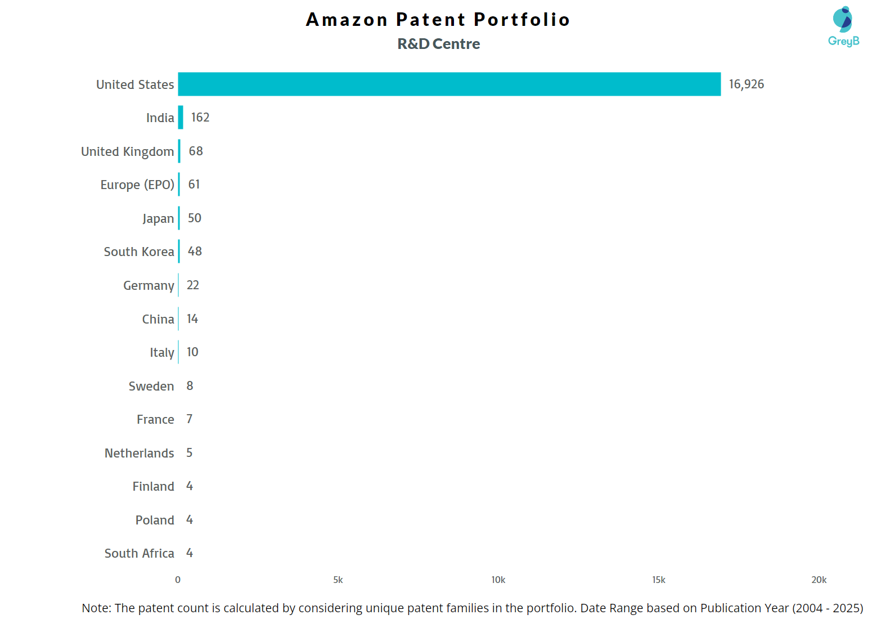872x619 pixels.
Task: Click the United States bar
Action: (x=449, y=84)
